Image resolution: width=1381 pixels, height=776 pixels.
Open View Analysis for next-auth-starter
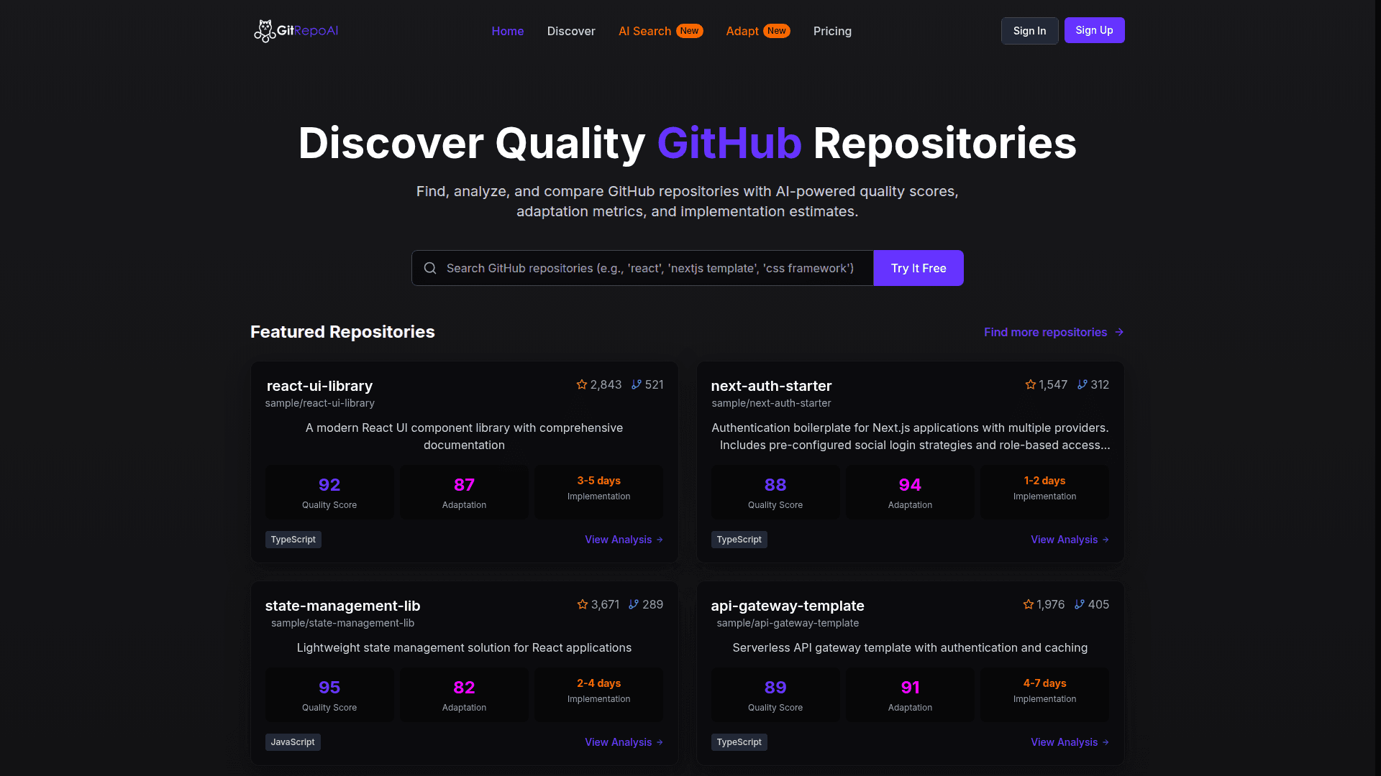(1069, 540)
